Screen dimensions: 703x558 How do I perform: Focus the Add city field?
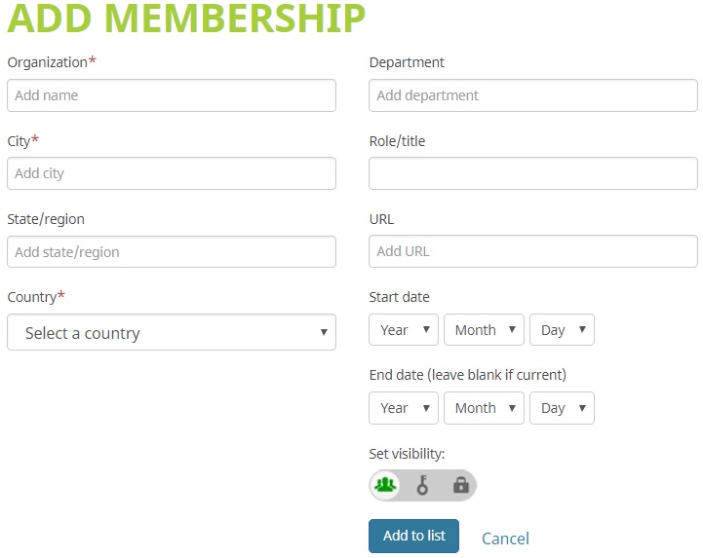pyautogui.click(x=172, y=173)
